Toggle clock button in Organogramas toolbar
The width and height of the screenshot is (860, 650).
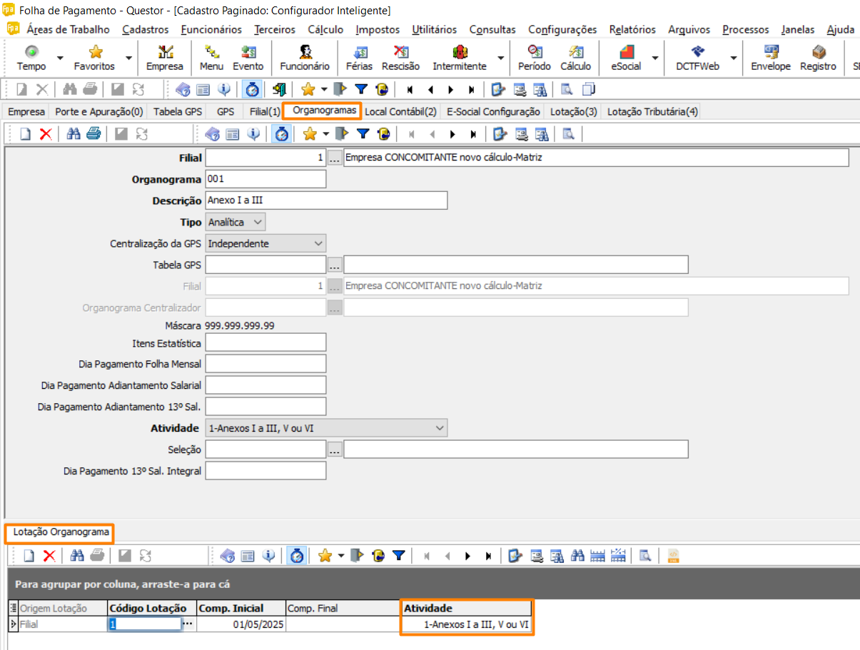tap(282, 133)
